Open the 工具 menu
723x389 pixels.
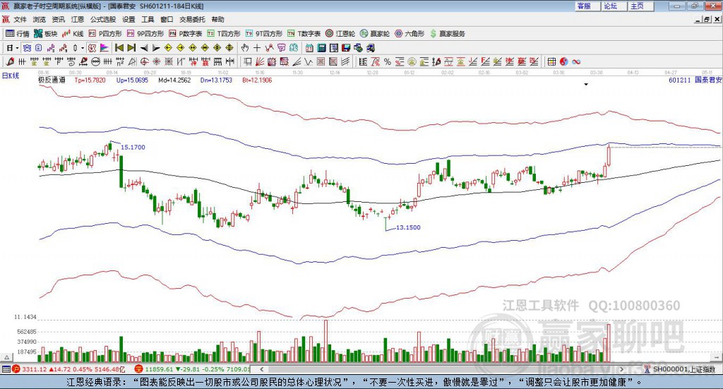click(x=148, y=19)
